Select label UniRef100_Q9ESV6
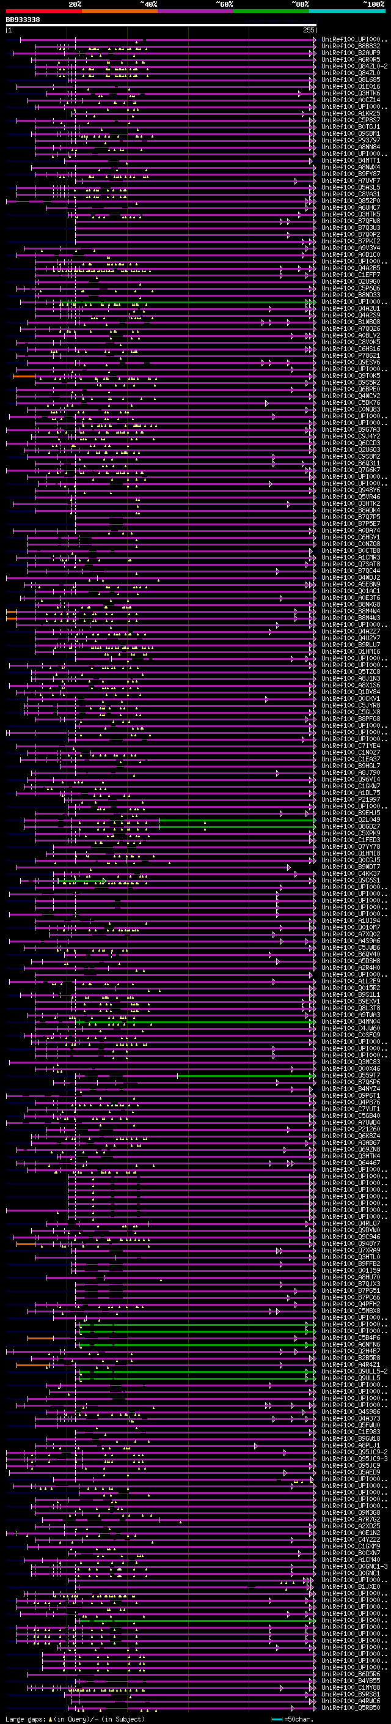The height and width of the screenshot is (1724, 391). pos(351,362)
